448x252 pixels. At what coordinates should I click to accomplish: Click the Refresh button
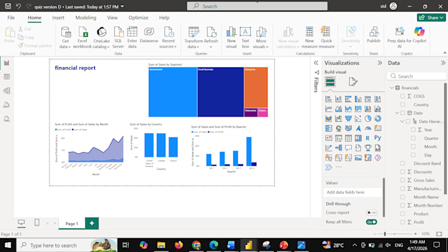[211, 38]
